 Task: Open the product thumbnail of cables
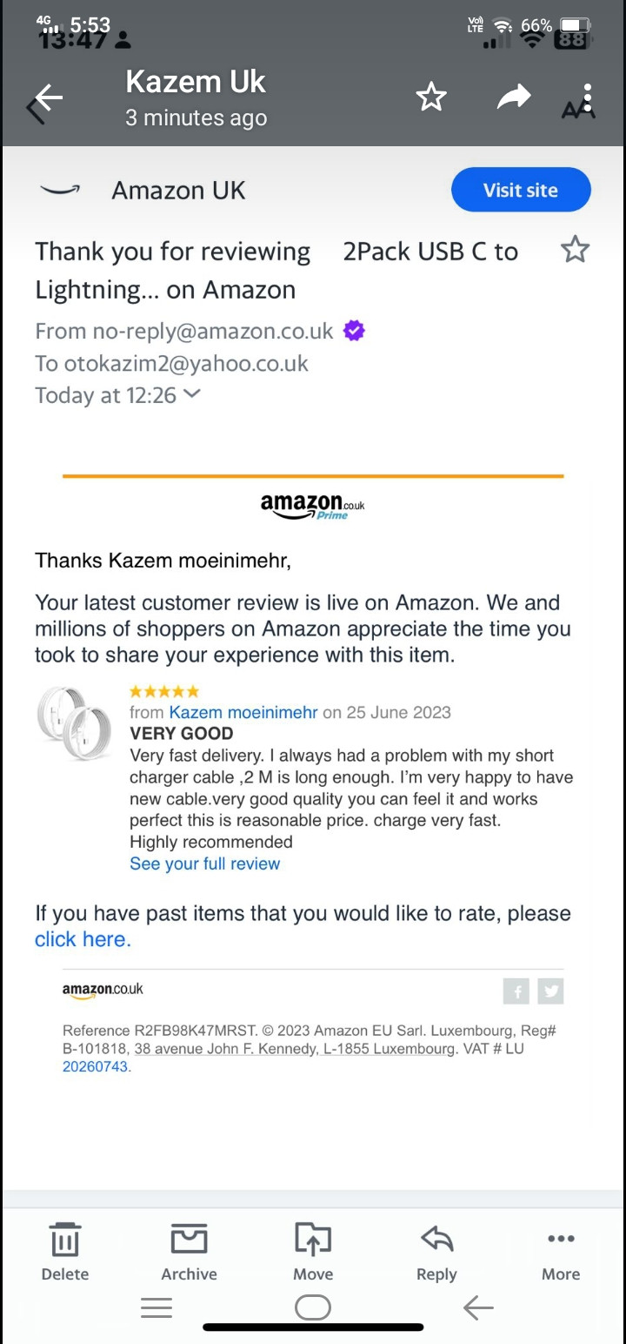coord(76,723)
